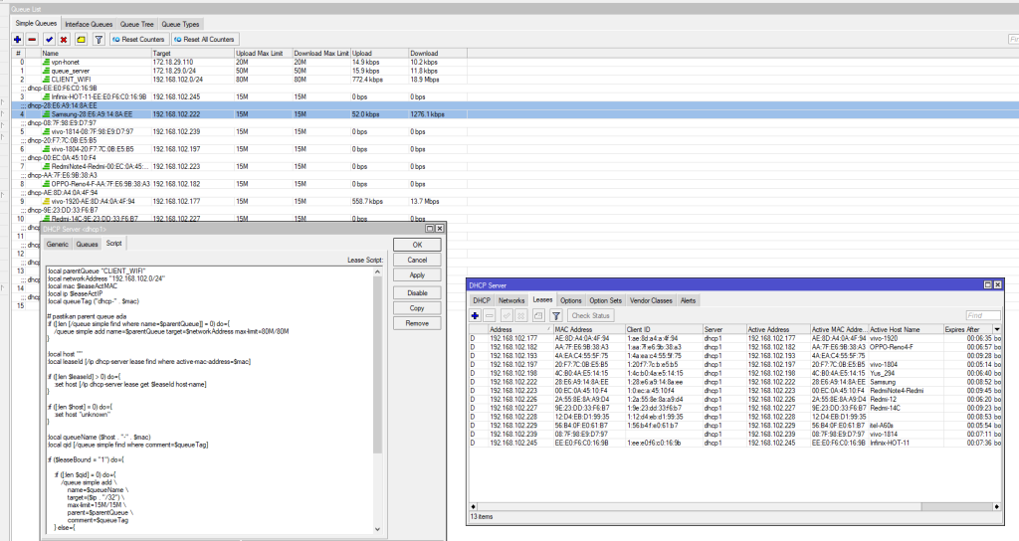
Task: Click the comment icon in DHCP Server Leases toolbar
Action: click(538, 315)
